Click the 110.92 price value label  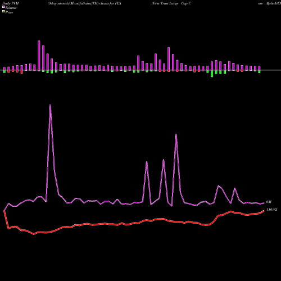pos(271,210)
